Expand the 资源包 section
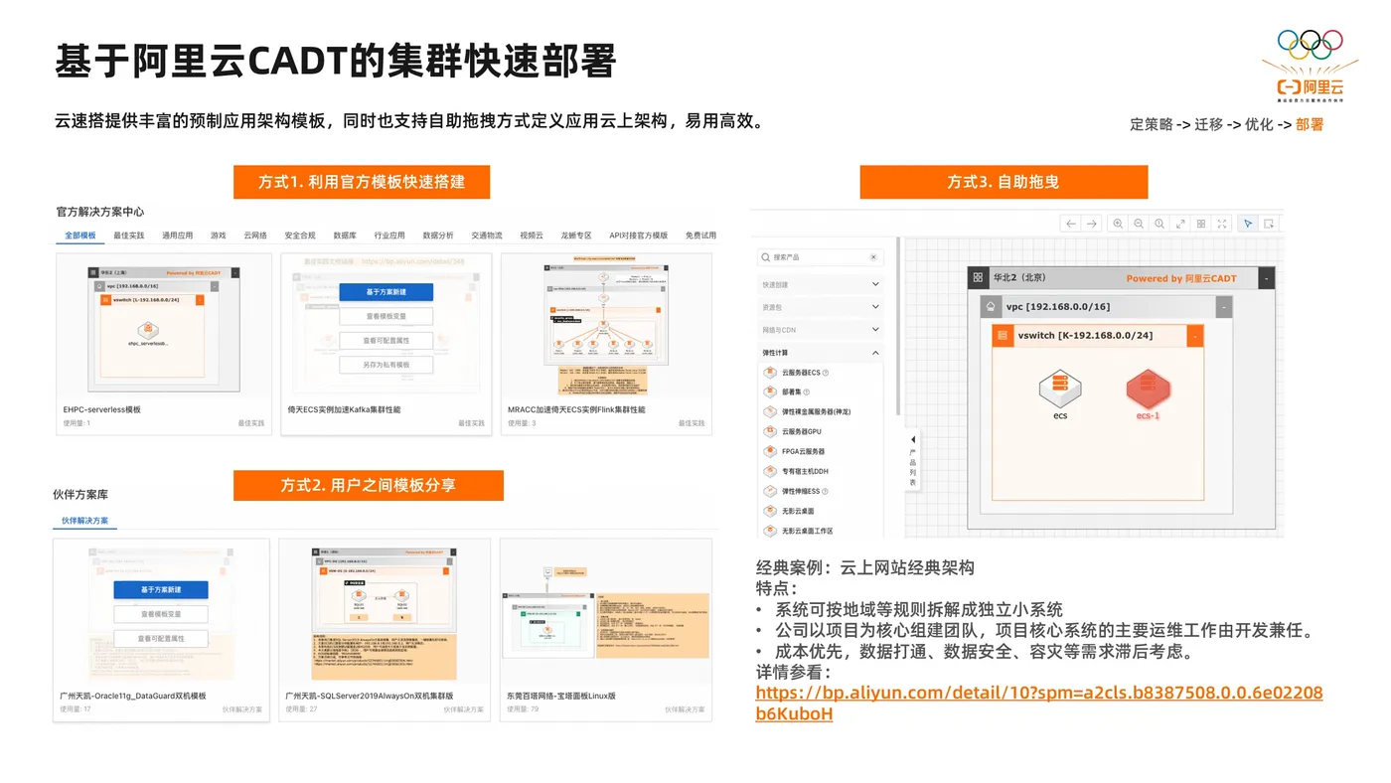1391x783 pixels. (x=821, y=307)
